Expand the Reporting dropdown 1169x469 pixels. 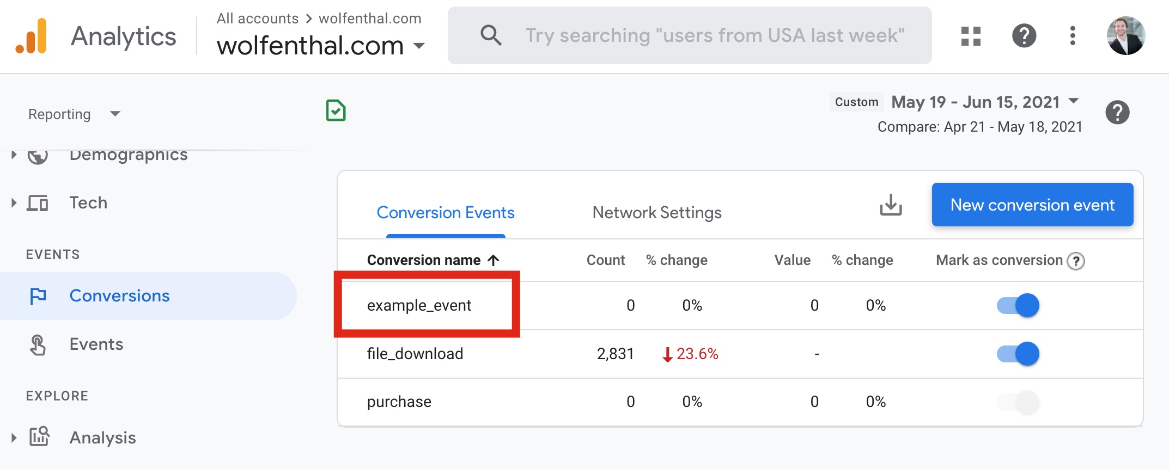point(74,114)
